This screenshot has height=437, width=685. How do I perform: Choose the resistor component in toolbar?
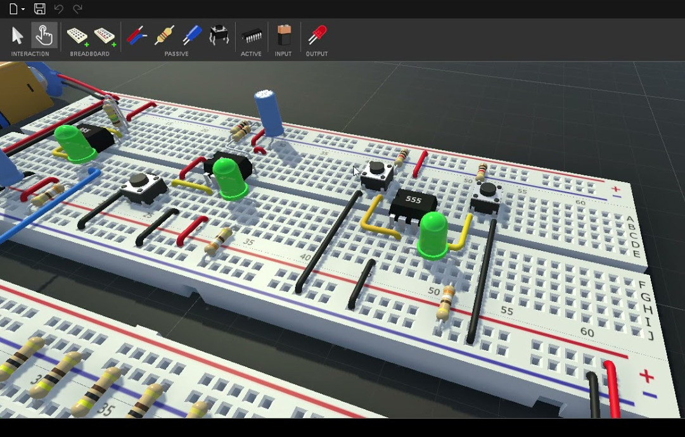[x=164, y=35]
